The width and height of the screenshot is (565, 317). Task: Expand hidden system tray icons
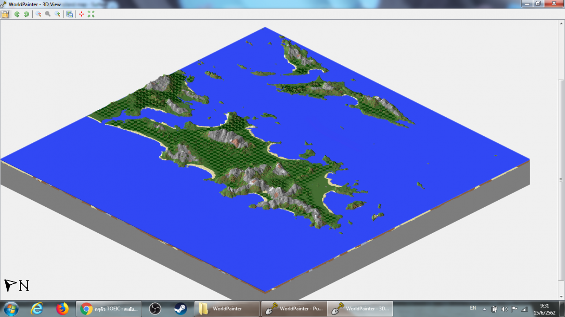click(x=484, y=309)
